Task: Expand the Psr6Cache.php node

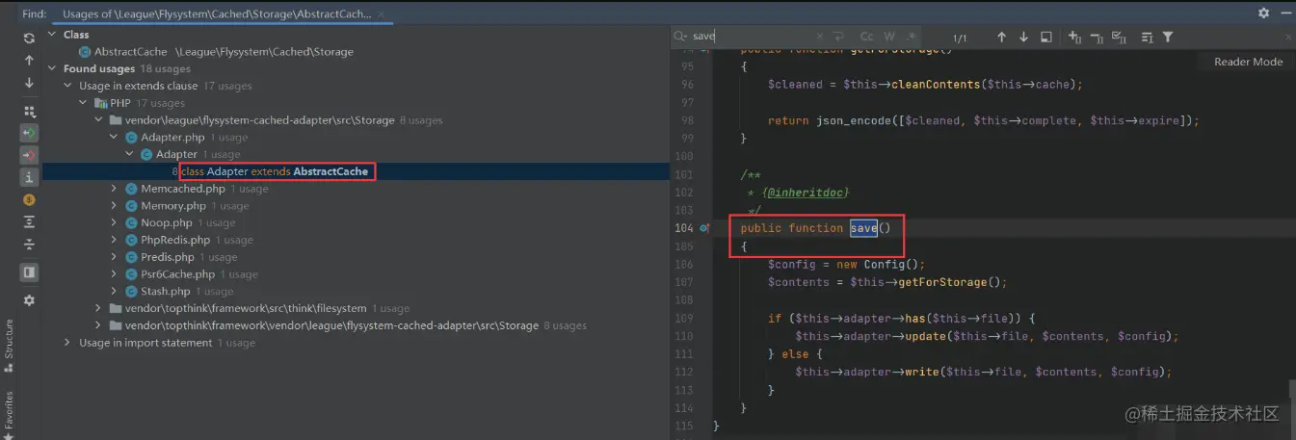Action: [x=115, y=274]
